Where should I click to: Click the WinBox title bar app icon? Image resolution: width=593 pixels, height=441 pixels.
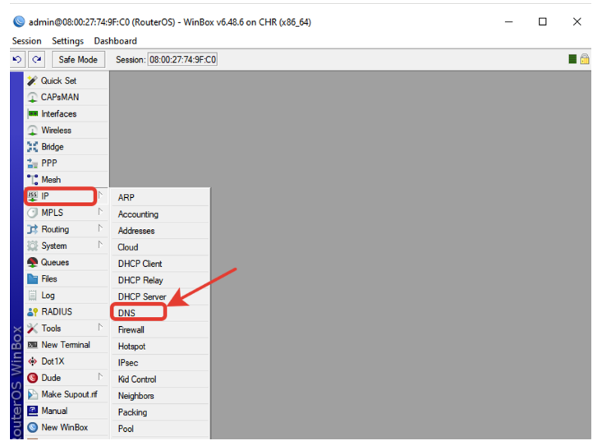(19, 21)
